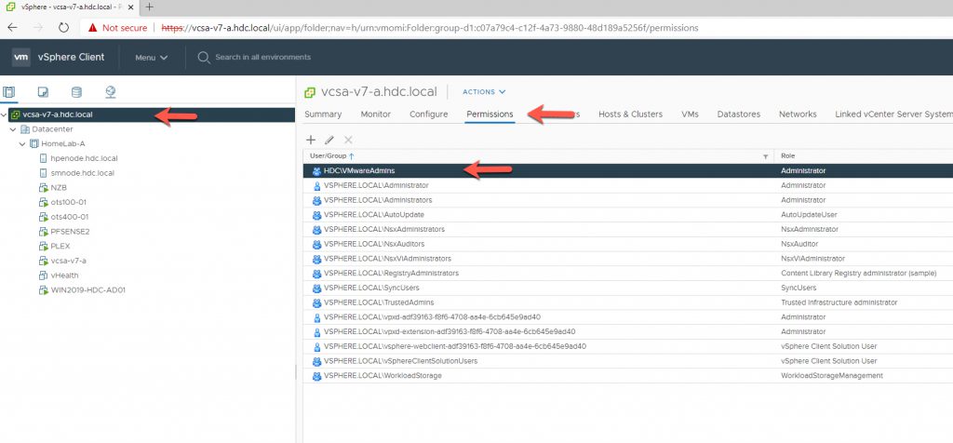
Task: Open the Networks tab
Action: coord(798,114)
